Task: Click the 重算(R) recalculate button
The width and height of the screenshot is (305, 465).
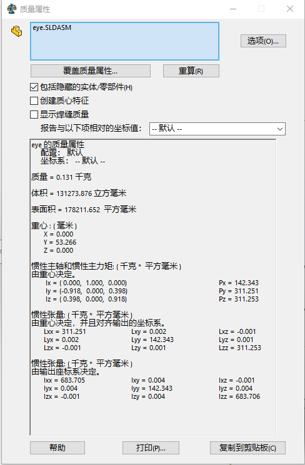Action: tap(191, 71)
